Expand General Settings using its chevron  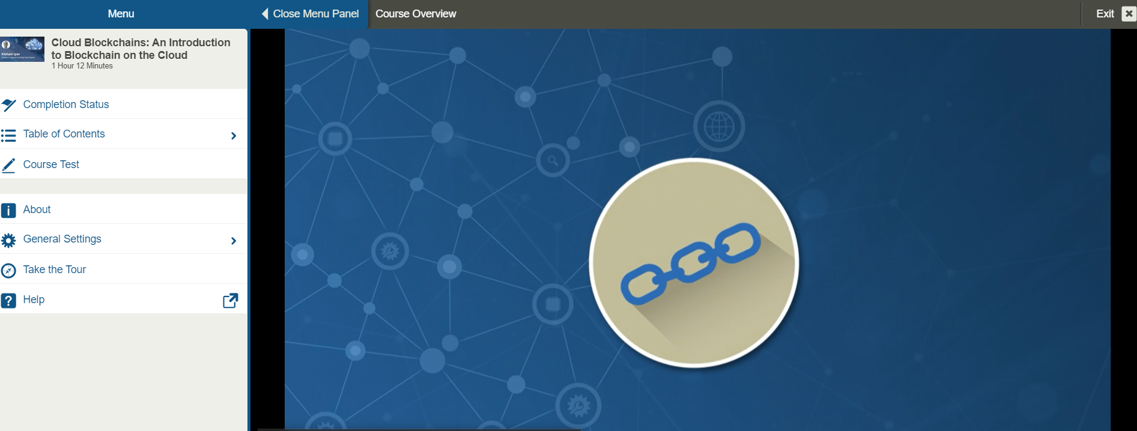pyautogui.click(x=234, y=241)
